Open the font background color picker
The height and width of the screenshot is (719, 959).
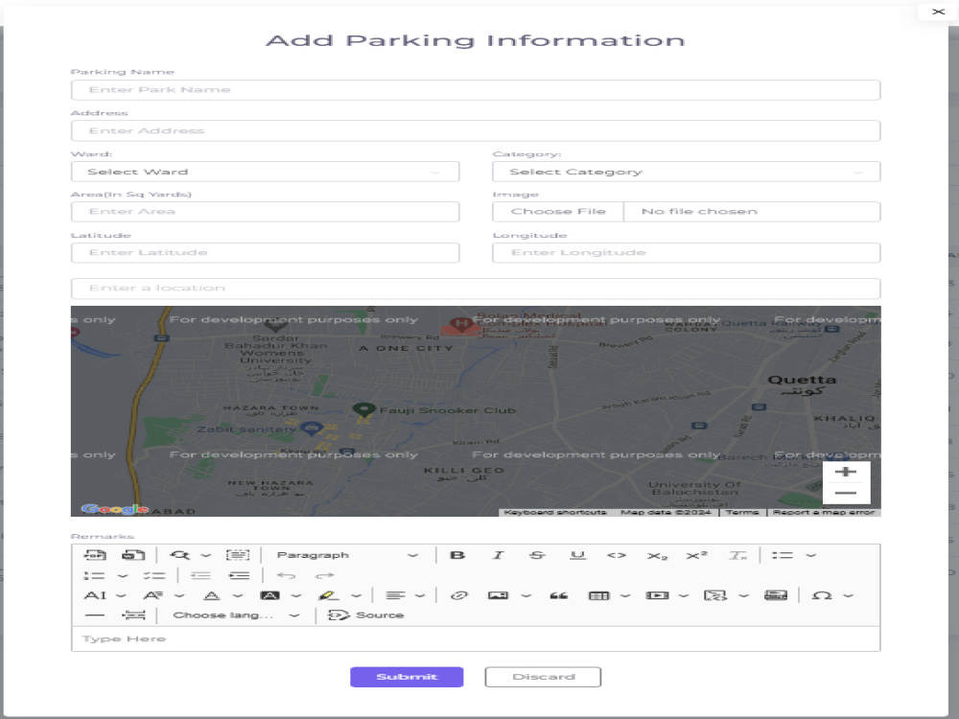281,595
